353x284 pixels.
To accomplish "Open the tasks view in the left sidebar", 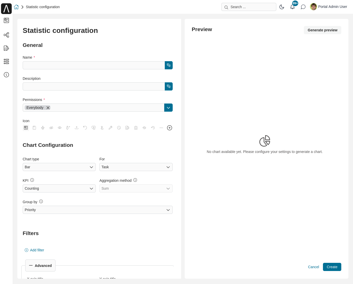I will coord(6,48).
